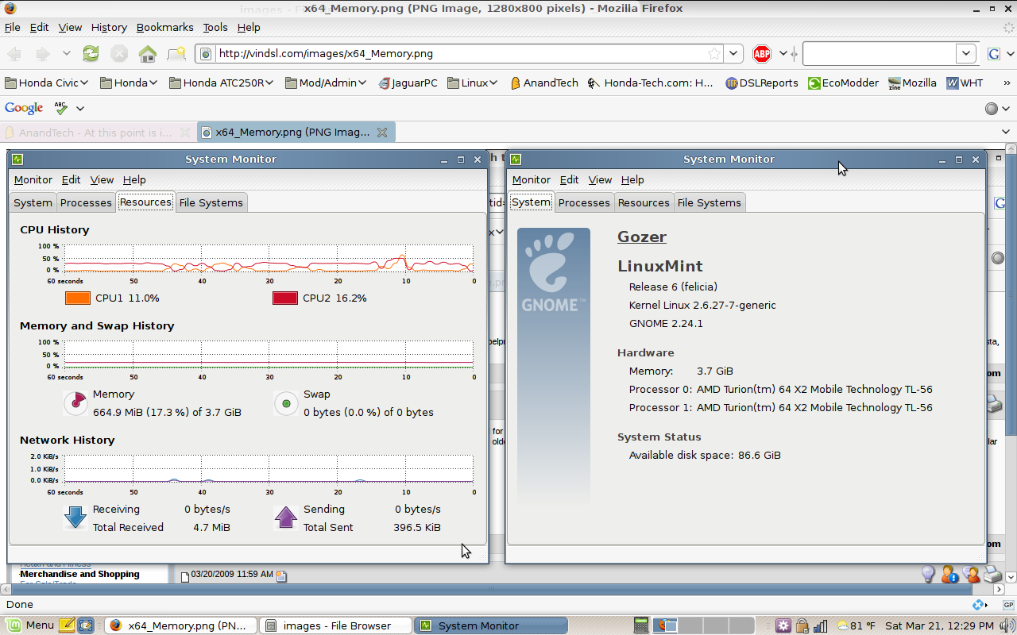Open the Mod/Admin bookmark folder dropdown

click(326, 83)
